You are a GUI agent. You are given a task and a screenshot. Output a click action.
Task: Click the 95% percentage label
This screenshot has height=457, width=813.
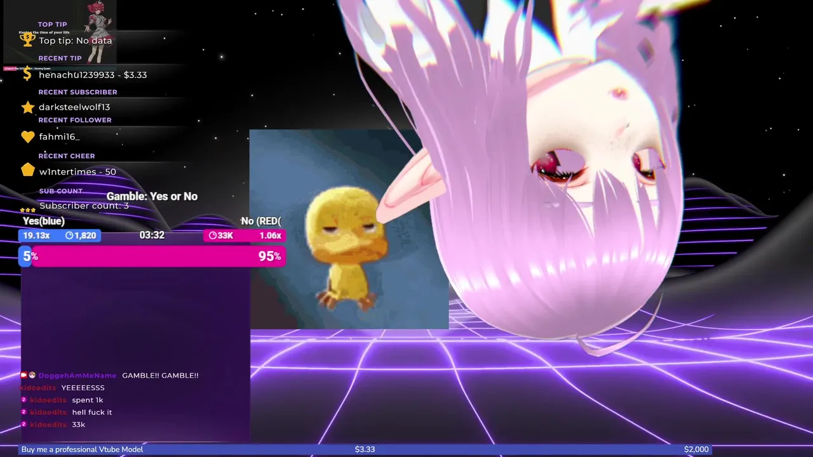270,256
